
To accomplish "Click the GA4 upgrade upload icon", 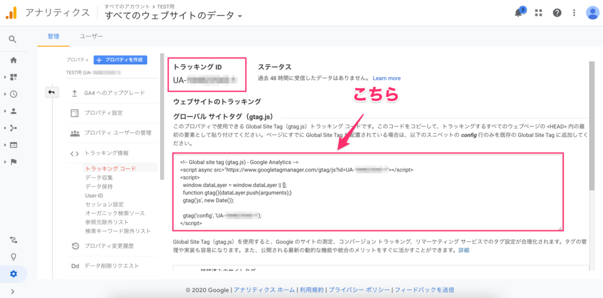I will coord(75,93).
